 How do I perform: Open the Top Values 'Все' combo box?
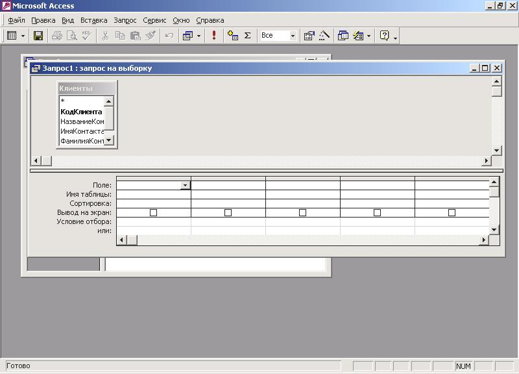click(x=278, y=36)
